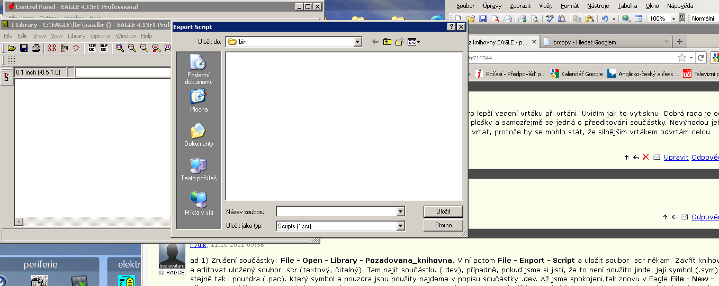Open a new browser tab with plus button

click(x=680, y=42)
